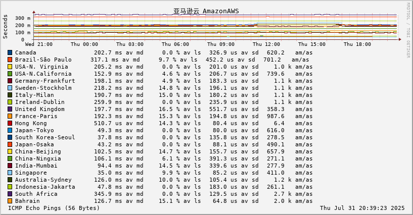The image size is (413, 215).
Task: Click the Japan-Tokyo legend color swatch
Action: pos(10,130)
